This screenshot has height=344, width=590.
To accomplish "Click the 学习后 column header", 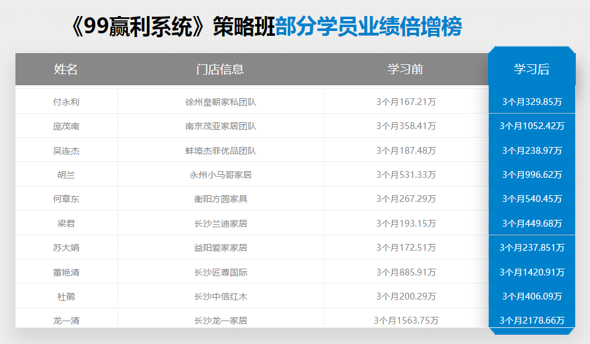I will tap(532, 69).
